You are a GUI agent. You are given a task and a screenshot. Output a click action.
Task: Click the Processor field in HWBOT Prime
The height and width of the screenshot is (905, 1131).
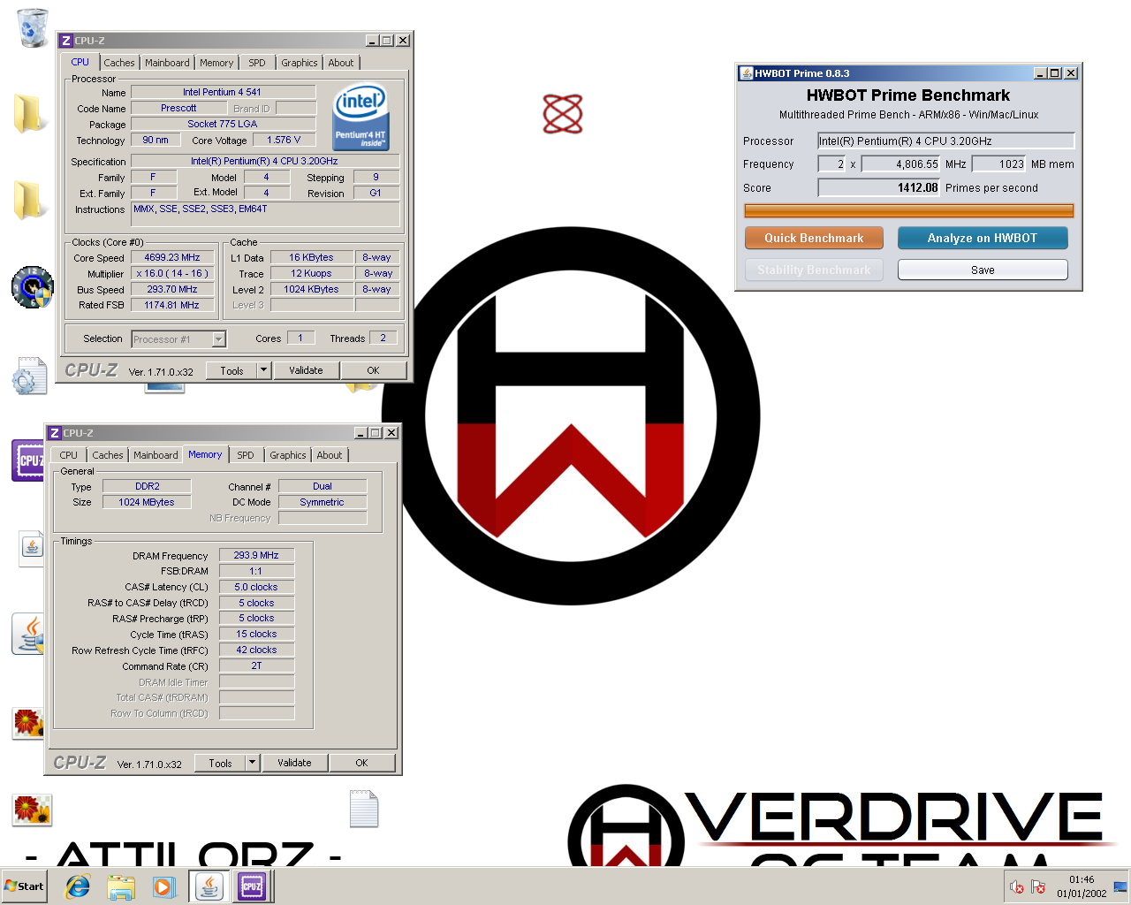pyautogui.click(x=945, y=141)
